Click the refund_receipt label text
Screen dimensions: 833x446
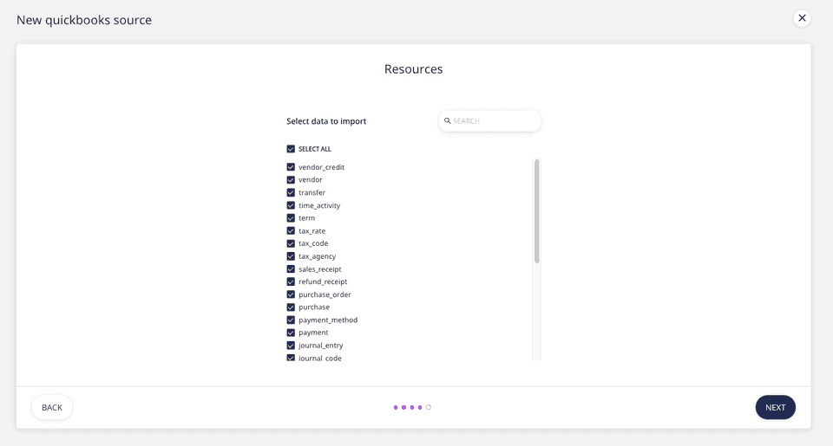click(323, 281)
